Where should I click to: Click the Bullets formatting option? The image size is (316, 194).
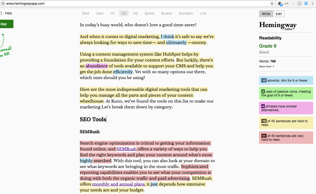[166, 13]
